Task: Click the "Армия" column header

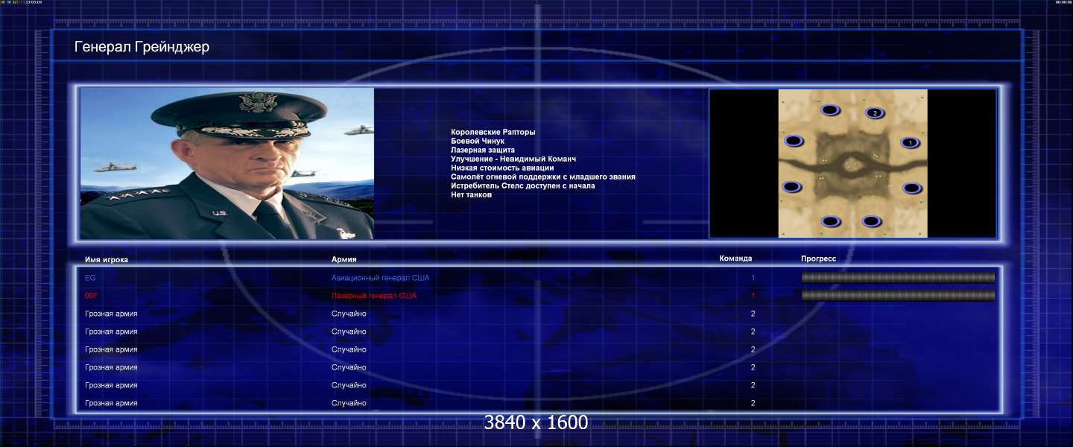Action: coord(344,259)
